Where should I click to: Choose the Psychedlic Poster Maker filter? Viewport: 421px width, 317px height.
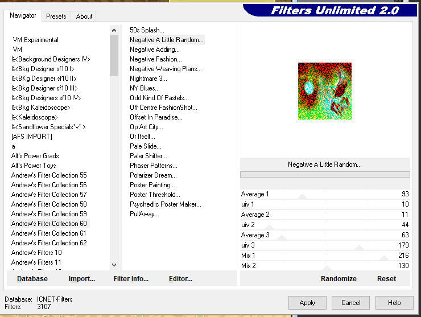coord(165,204)
